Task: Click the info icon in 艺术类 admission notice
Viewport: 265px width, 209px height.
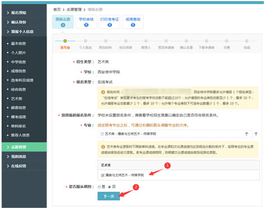Action: [103, 147]
